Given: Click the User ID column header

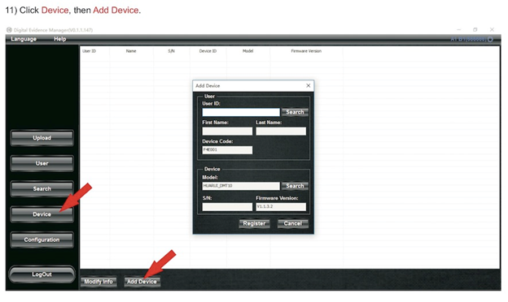Looking at the screenshot, I should coord(89,51).
